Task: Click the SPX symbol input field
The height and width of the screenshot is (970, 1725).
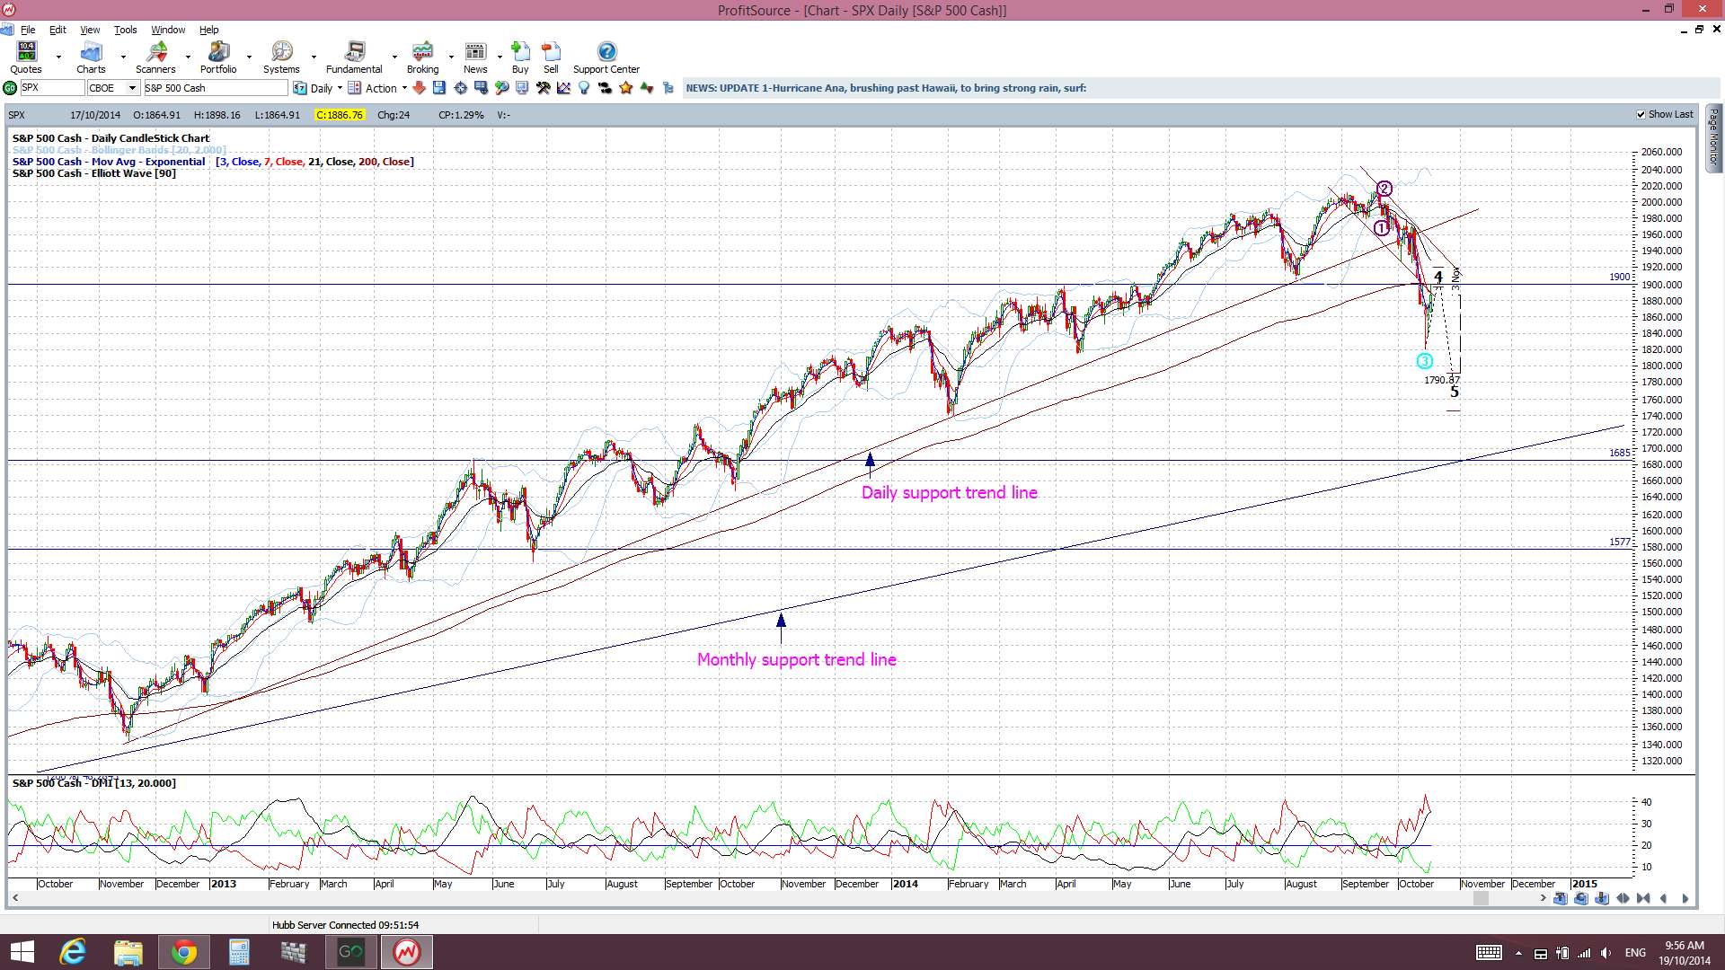Action: [x=51, y=88]
